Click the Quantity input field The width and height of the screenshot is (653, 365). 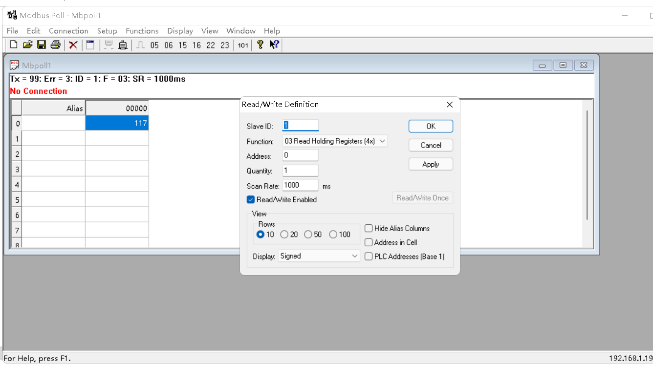coord(301,171)
